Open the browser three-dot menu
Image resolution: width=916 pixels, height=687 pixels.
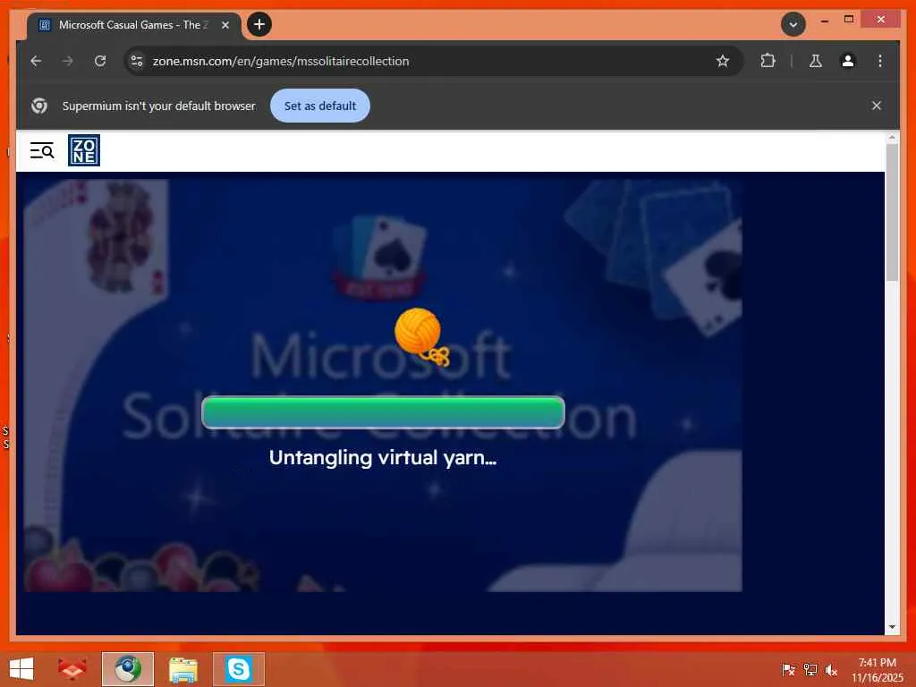(880, 61)
